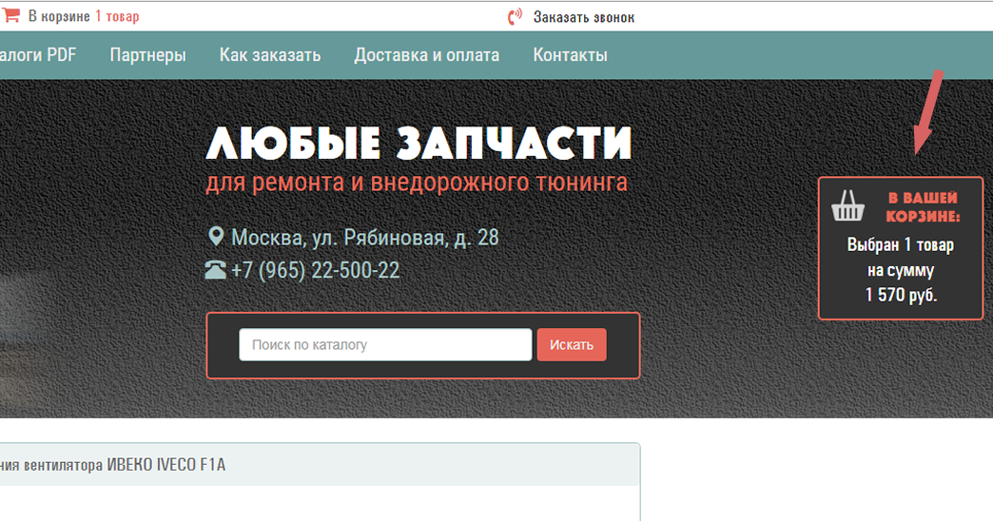
Task: Click the 'ЛЮБЫЕ ЗАПЧАСТИ' site title
Action: click(x=419, y=143)
